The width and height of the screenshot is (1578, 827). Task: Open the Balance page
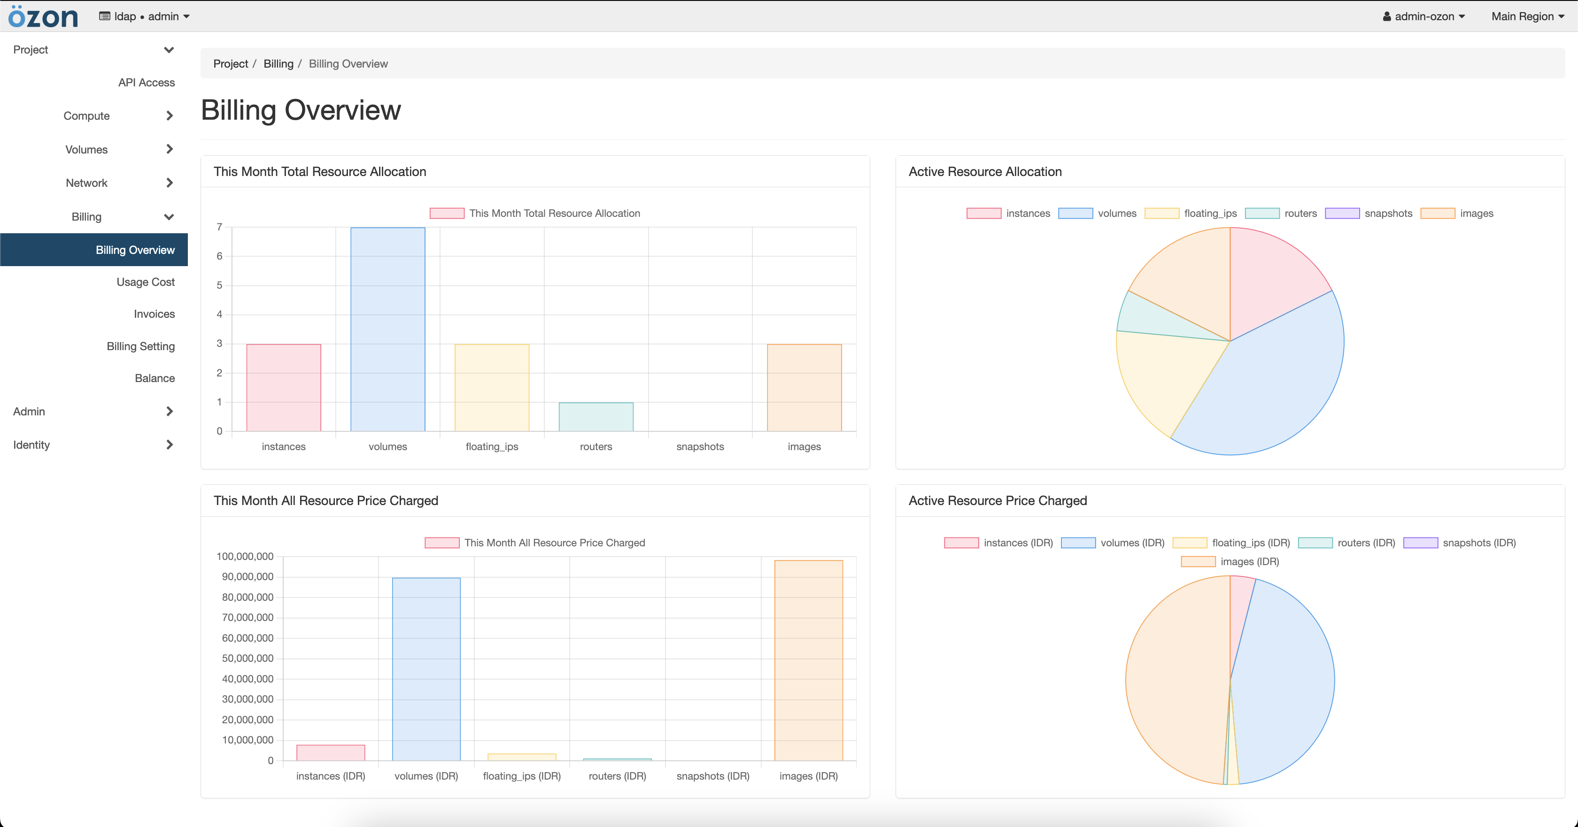pyautogui.click(x=155, y=378)
